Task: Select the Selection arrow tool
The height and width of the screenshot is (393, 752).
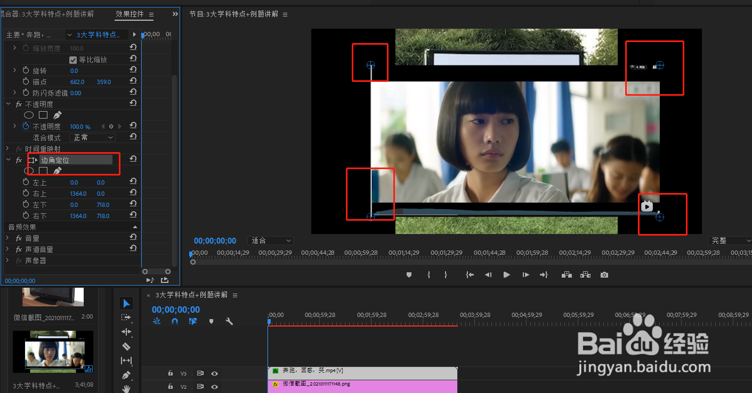Action: (x=126, y=303)
